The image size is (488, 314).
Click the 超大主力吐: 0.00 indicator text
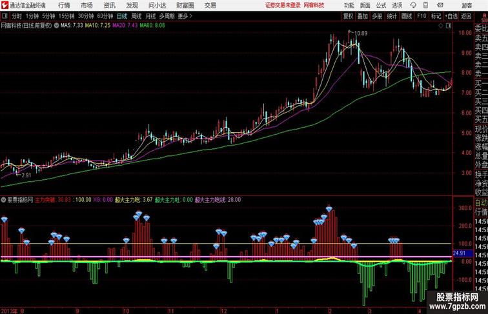pyautogui.click(x=174, y=200)
